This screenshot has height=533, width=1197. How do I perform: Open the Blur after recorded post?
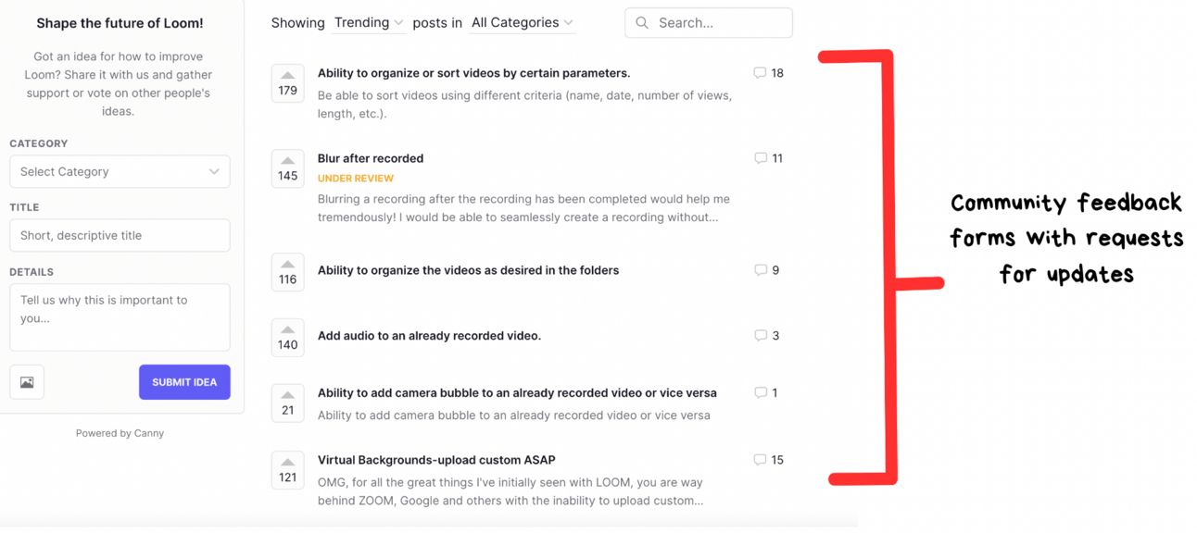click(x=371, y=158)
